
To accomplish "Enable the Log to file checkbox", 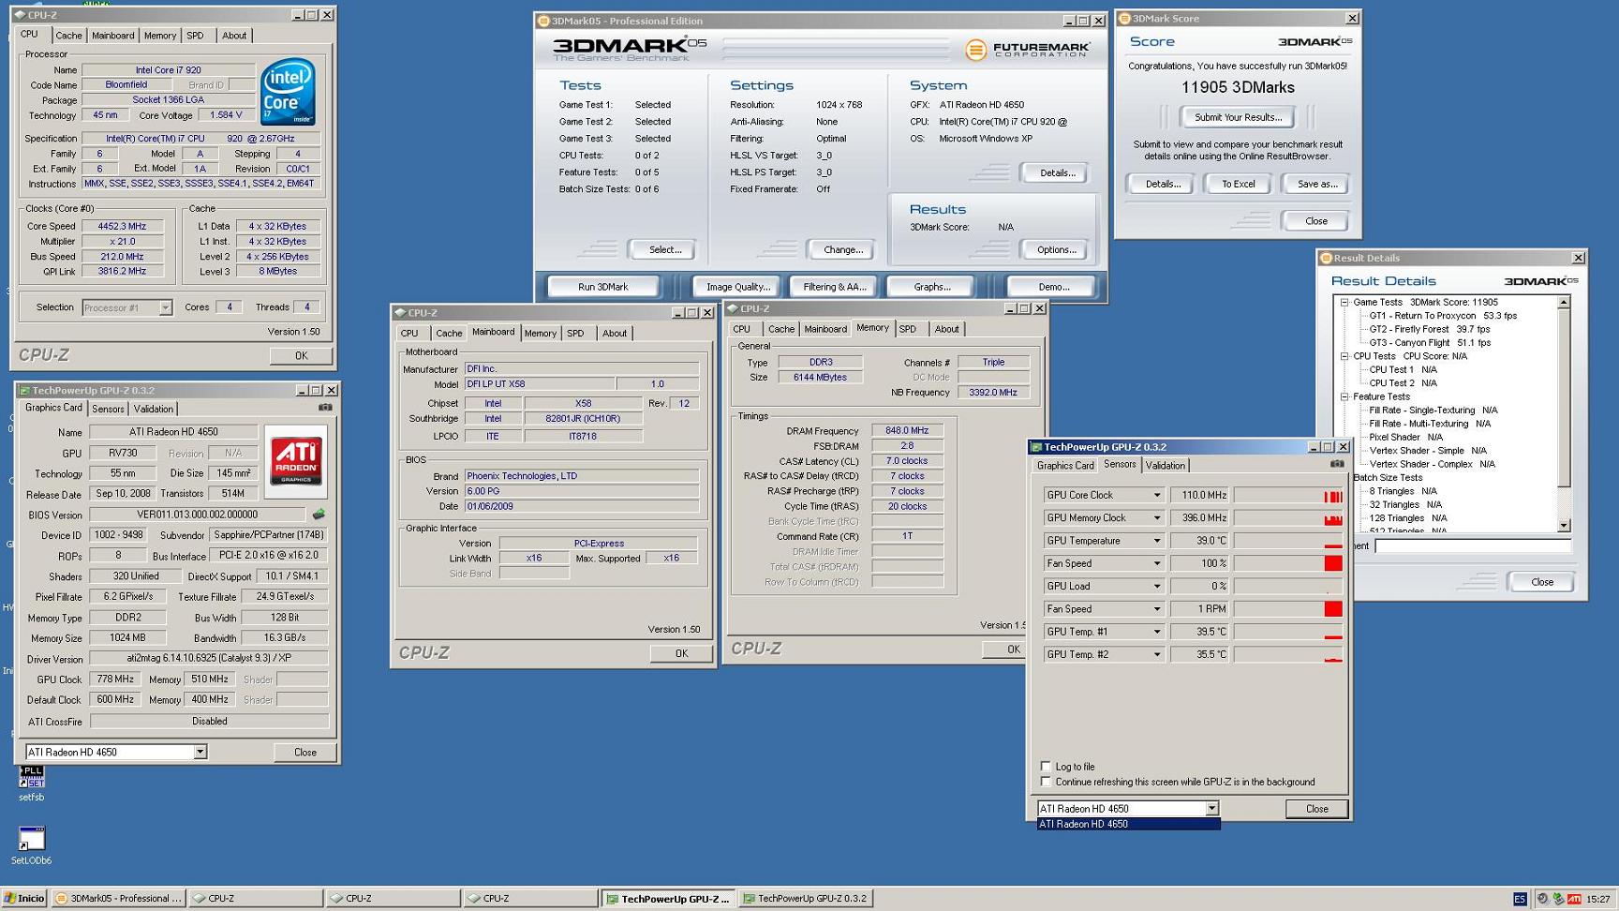I will pos(1046,766).
